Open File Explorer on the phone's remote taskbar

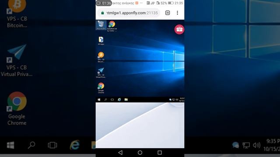pos(126,100)
